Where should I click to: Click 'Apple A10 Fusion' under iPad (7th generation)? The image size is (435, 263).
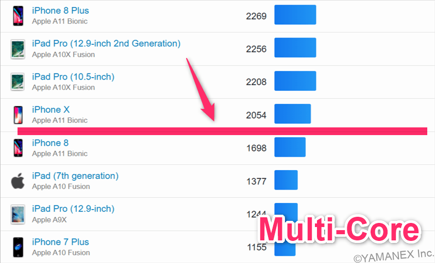(61, 186)
